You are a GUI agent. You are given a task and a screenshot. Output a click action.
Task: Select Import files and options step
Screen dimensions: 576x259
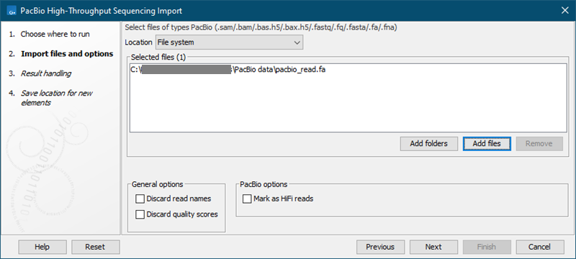67,54
